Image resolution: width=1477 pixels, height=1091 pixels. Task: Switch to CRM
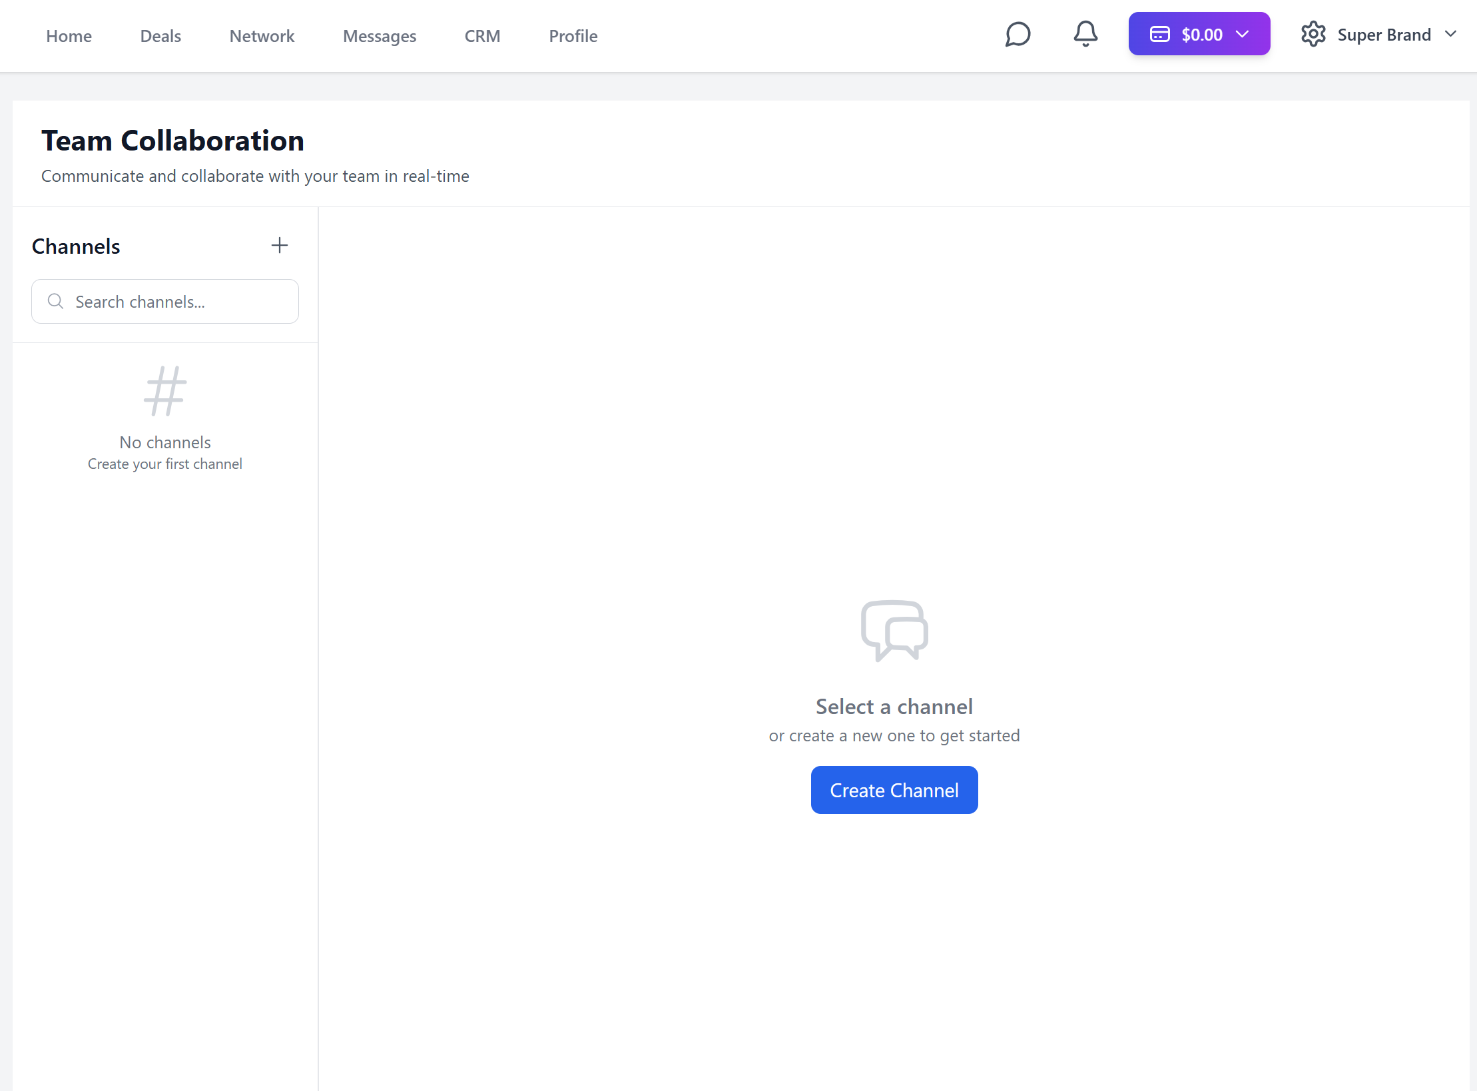click(x=482, y=36)
